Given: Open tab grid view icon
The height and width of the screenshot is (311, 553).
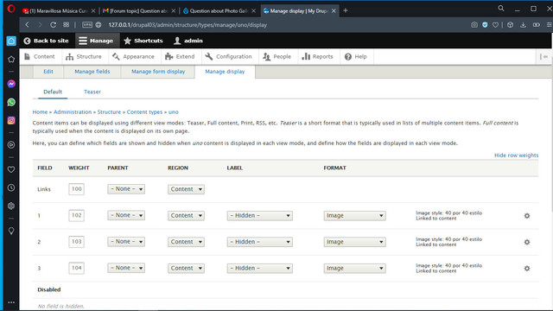Looking at the screenshot, I should click(66, 25).
